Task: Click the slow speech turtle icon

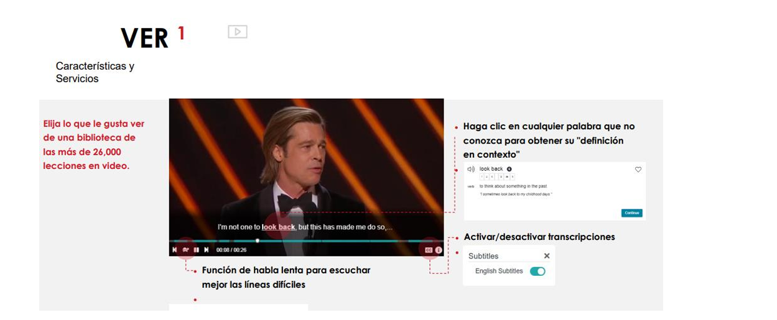Action: coord(185,250)
